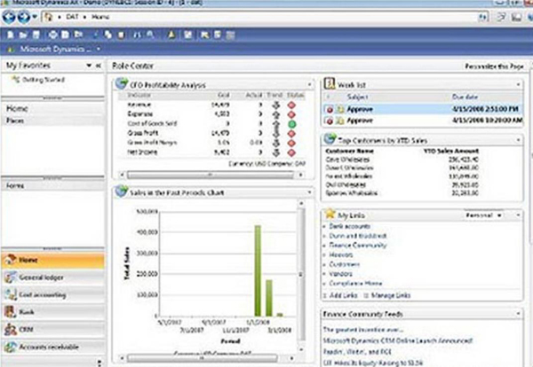The width and height of the screenshot is (533, 367).
Task: Click the Accounts receivable module icon
Action: pos(10,347)
